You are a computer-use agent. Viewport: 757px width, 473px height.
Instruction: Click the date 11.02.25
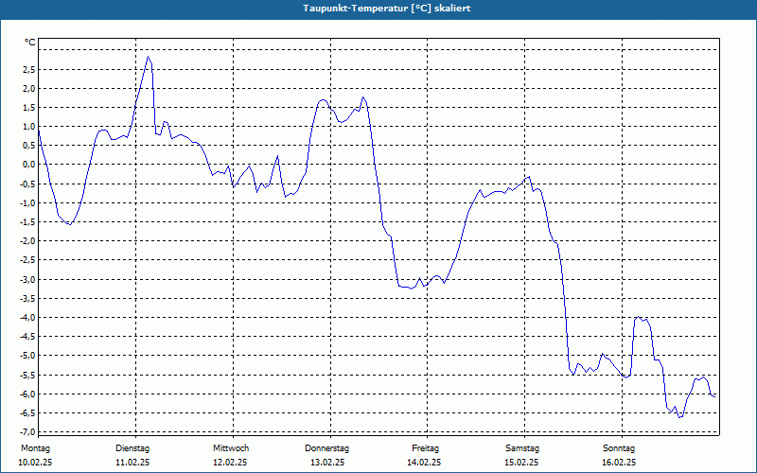132,463
